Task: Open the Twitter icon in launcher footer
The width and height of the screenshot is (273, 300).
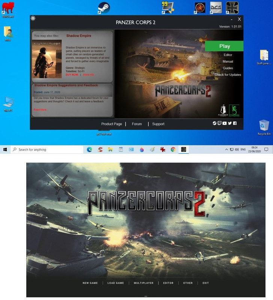Action: tap(230, 123)
